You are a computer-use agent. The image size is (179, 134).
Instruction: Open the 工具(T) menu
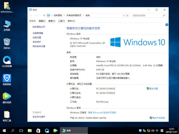tap(61, 21)
